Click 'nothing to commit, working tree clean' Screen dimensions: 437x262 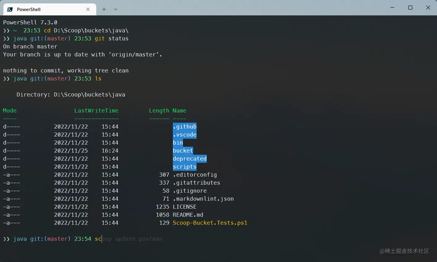coord(66,71)
